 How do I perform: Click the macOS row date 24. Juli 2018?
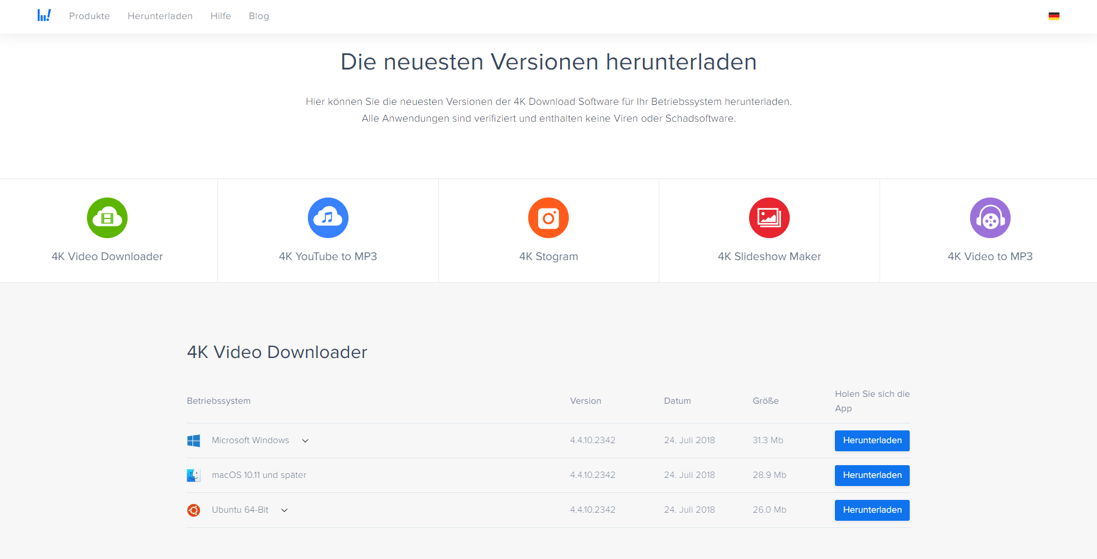tap(689, 475)
